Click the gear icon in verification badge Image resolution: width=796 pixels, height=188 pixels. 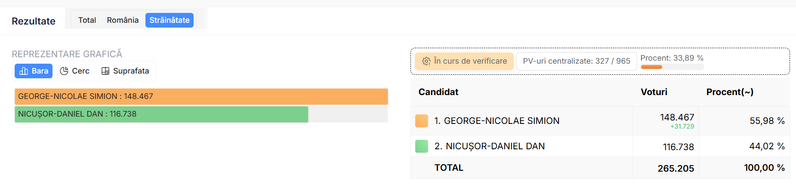tap(426, 61)
